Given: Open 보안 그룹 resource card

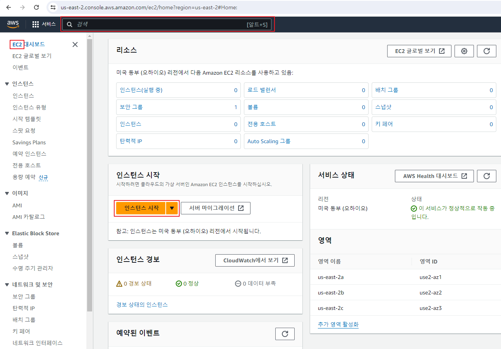Looking at the screenshot, I should [x=178, y=107].
